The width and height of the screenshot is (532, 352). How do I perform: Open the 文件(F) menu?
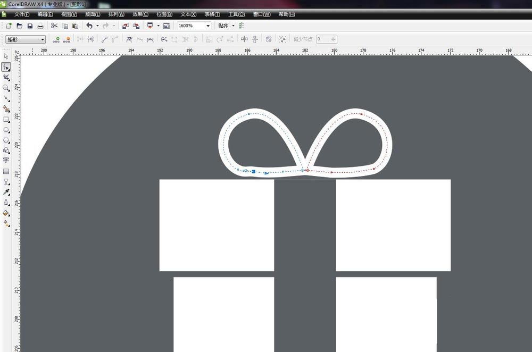point(22,14)
